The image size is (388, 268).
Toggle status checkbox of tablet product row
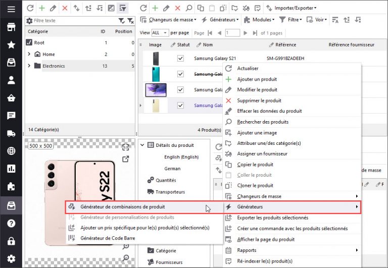coord(180,89)
